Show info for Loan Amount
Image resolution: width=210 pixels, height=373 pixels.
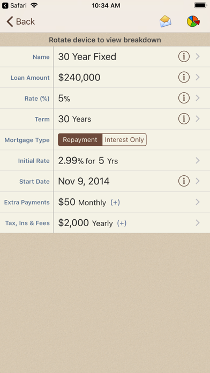click(x=184, y=77)
